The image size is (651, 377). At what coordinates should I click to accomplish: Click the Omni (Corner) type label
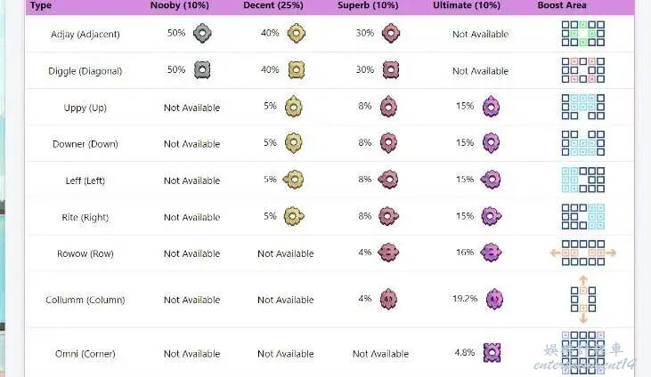(82, 354)
